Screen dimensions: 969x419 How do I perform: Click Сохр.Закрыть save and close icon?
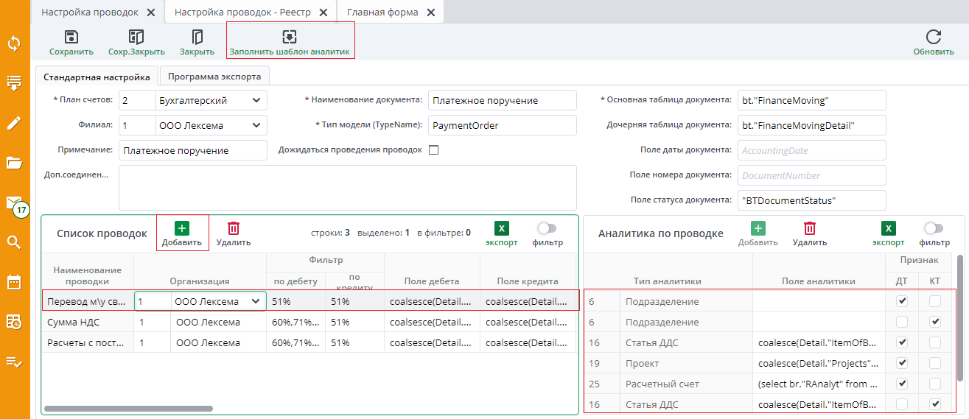[x=136, y=38]
